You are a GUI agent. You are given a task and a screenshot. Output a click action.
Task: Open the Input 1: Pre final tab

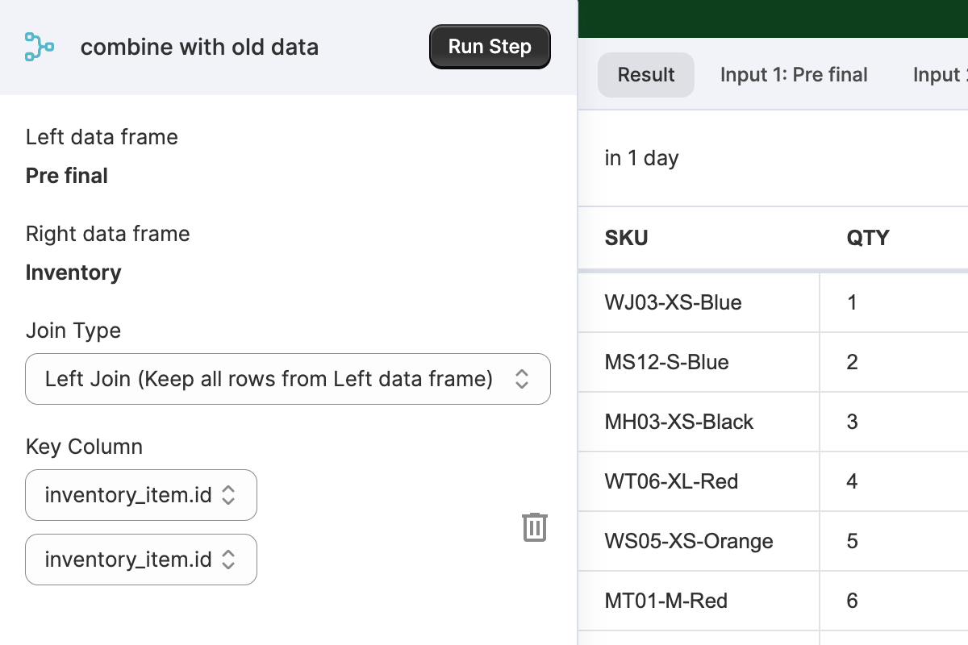(x=793, y=75)
